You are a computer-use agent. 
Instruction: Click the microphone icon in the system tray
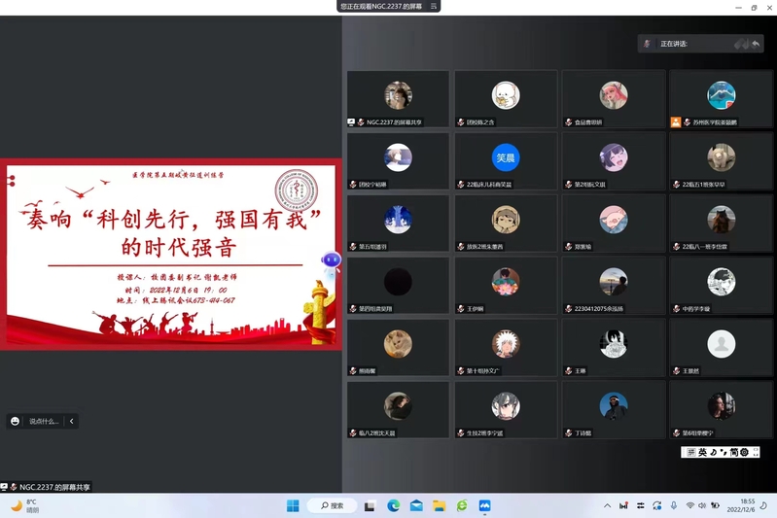673,505
